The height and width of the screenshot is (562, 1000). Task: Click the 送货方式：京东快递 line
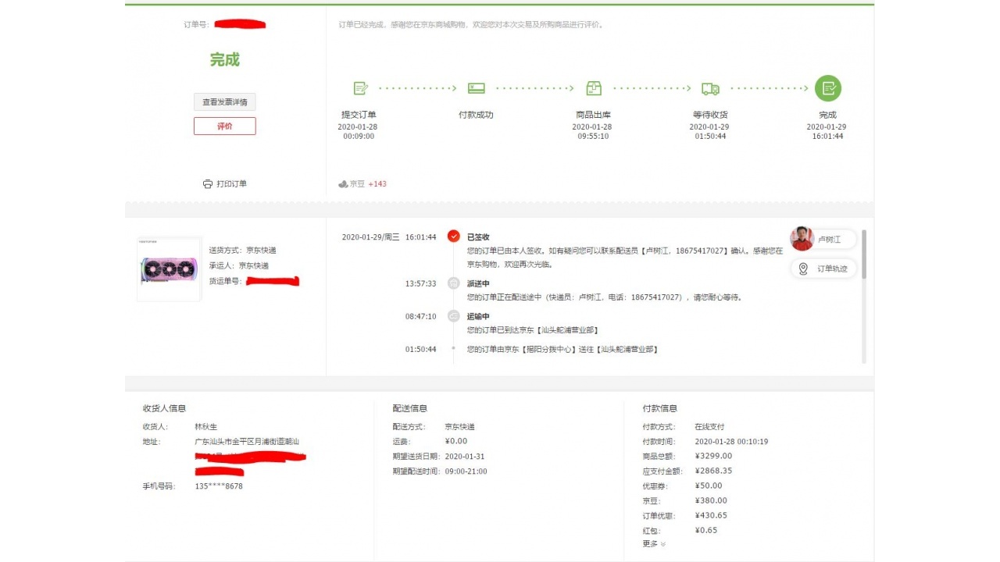click(242, 251)
